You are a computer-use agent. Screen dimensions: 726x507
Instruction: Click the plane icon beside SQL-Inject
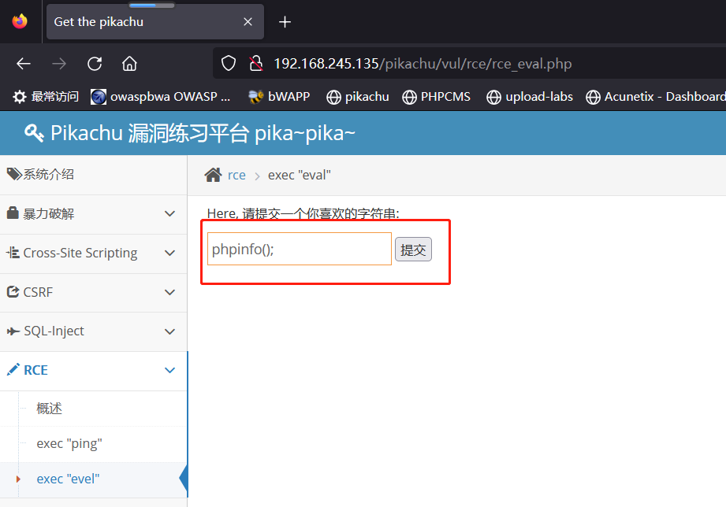click(x=13, y=331)
